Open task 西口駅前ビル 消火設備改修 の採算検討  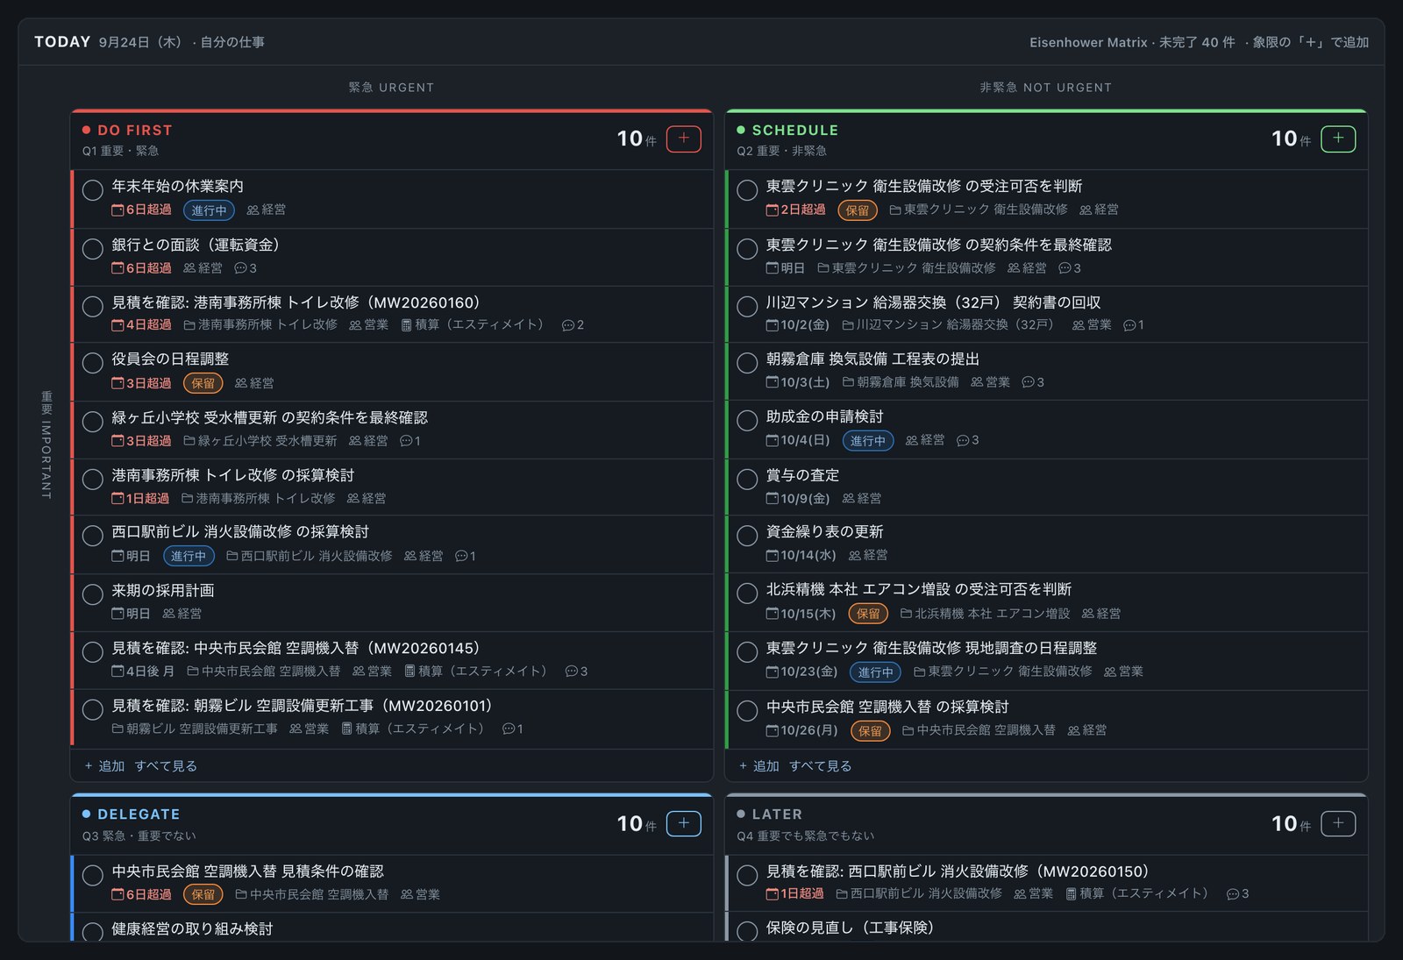(240, 532)
